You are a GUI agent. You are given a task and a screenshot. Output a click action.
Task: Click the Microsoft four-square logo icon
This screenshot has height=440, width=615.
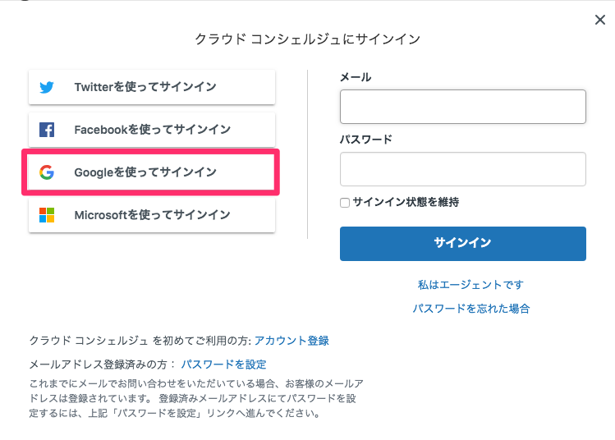coord(47,215)
